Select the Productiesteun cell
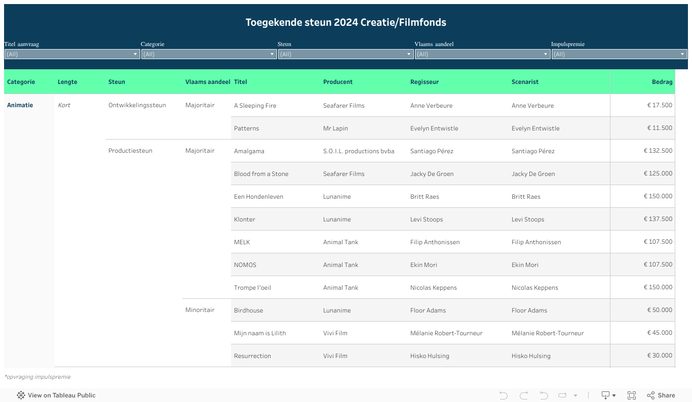This screenshot has height=402, width=692. [x=130, y=151]
